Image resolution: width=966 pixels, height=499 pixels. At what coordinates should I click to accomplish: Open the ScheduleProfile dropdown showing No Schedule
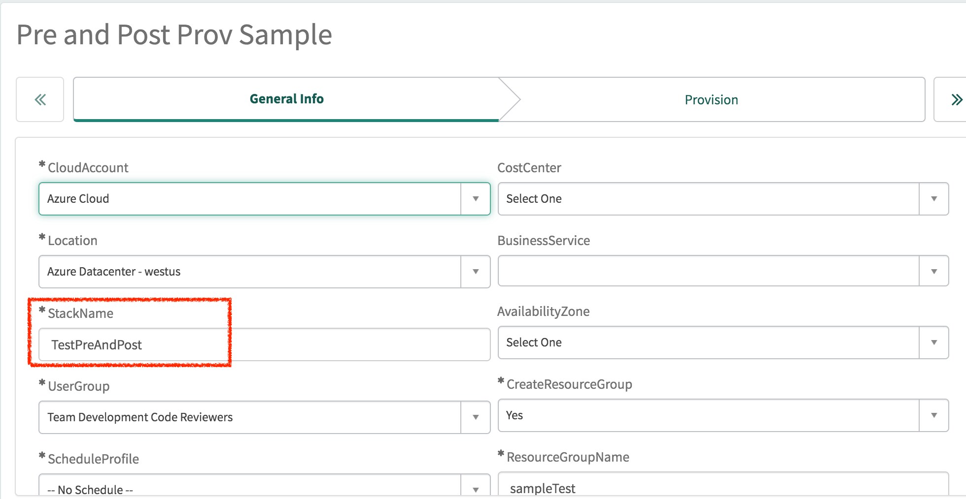[475, 489]
